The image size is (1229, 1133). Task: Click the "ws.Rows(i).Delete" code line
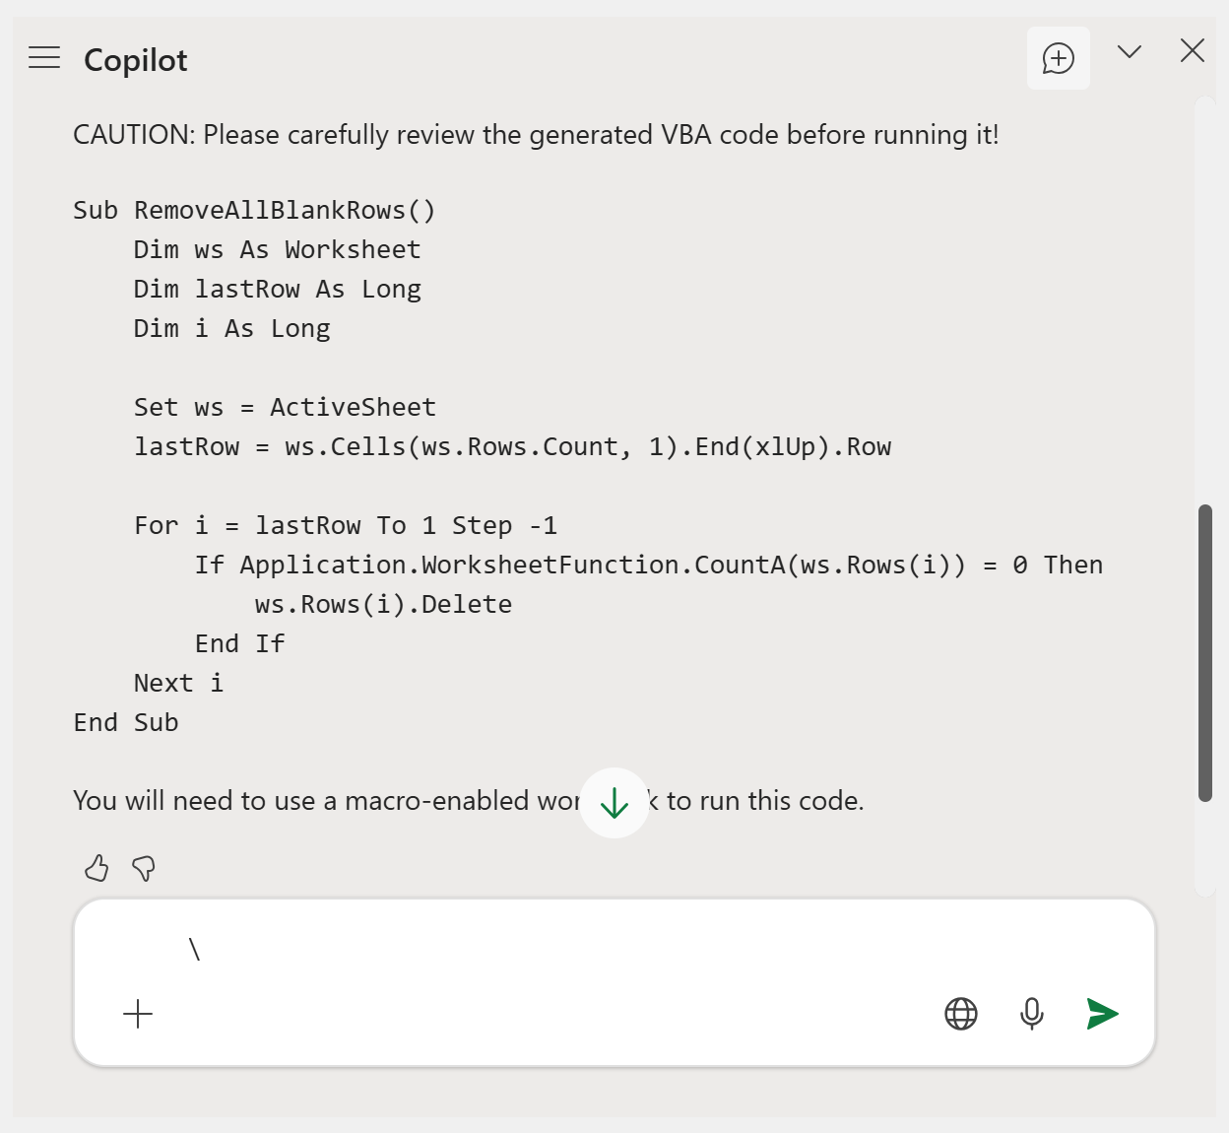click(x=383, y=605)
